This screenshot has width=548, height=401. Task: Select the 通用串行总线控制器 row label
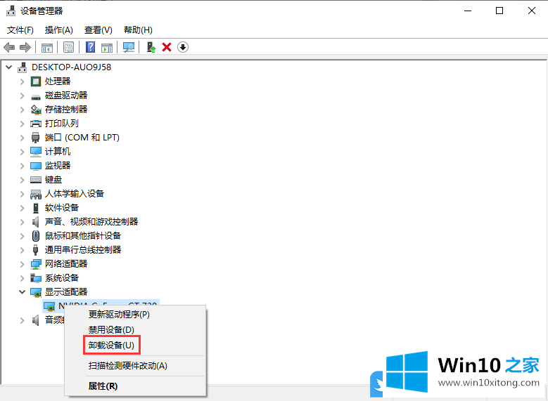pos(83,250)
